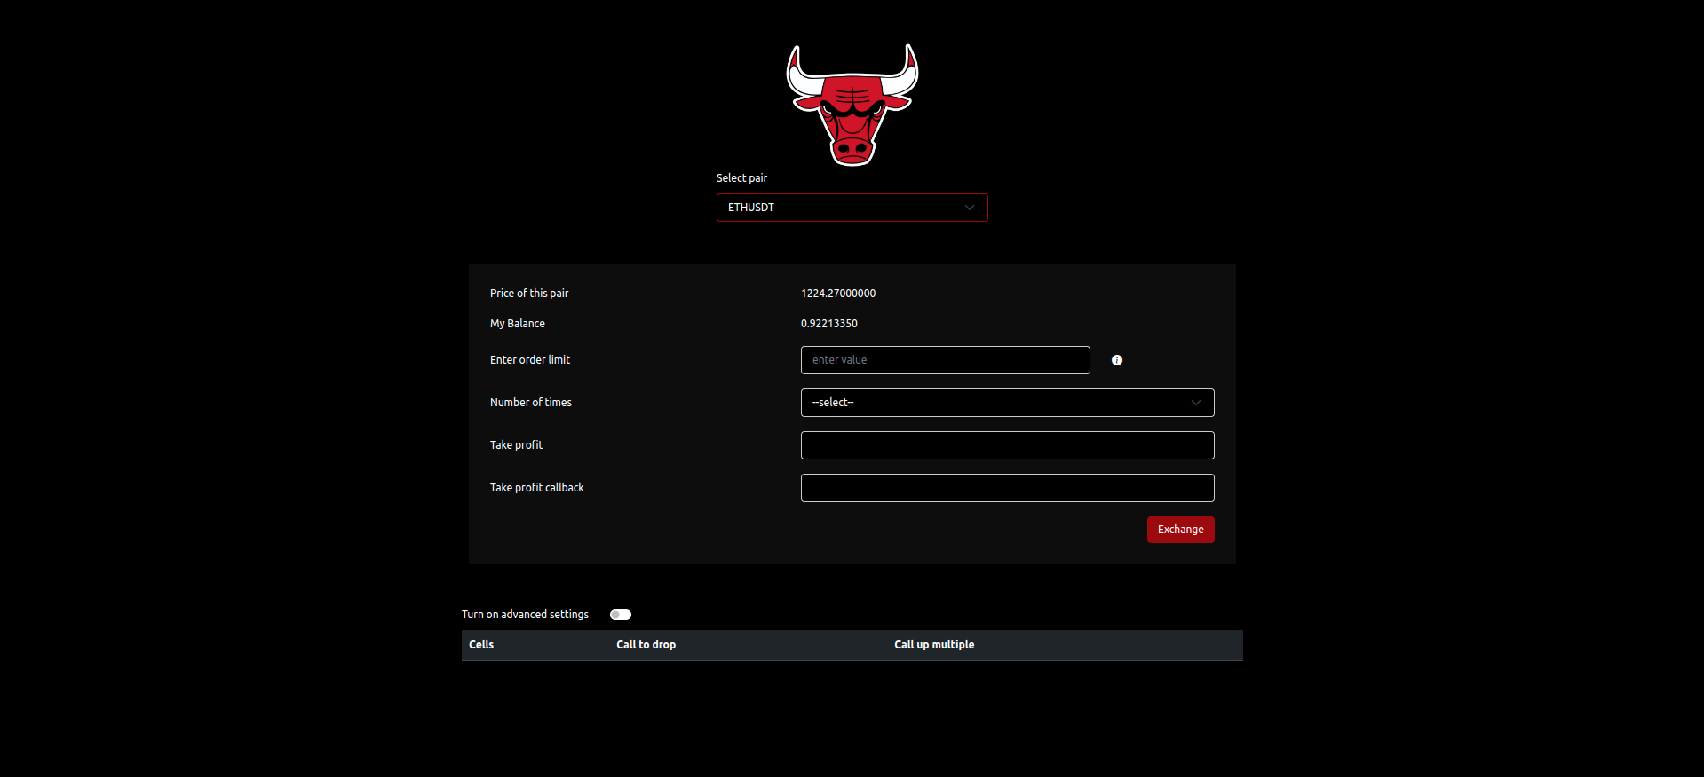Open the ETHUSDT pair dropdown
Screen dimensions: 1704x777
[852, 208]
